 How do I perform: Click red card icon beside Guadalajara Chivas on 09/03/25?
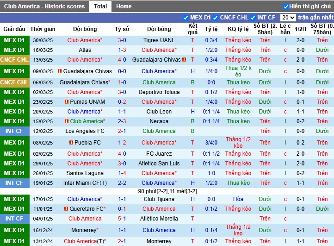pyautogui.click(x=60, y=71)
